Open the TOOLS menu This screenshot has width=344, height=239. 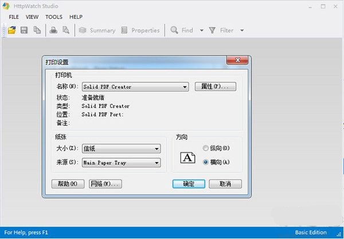coord(54,17)
